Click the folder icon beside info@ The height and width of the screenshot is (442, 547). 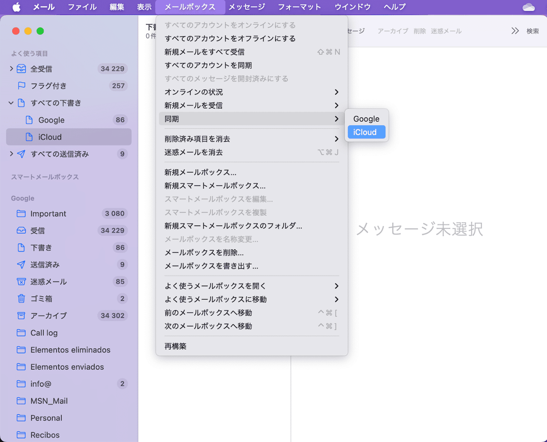point(21,384)
